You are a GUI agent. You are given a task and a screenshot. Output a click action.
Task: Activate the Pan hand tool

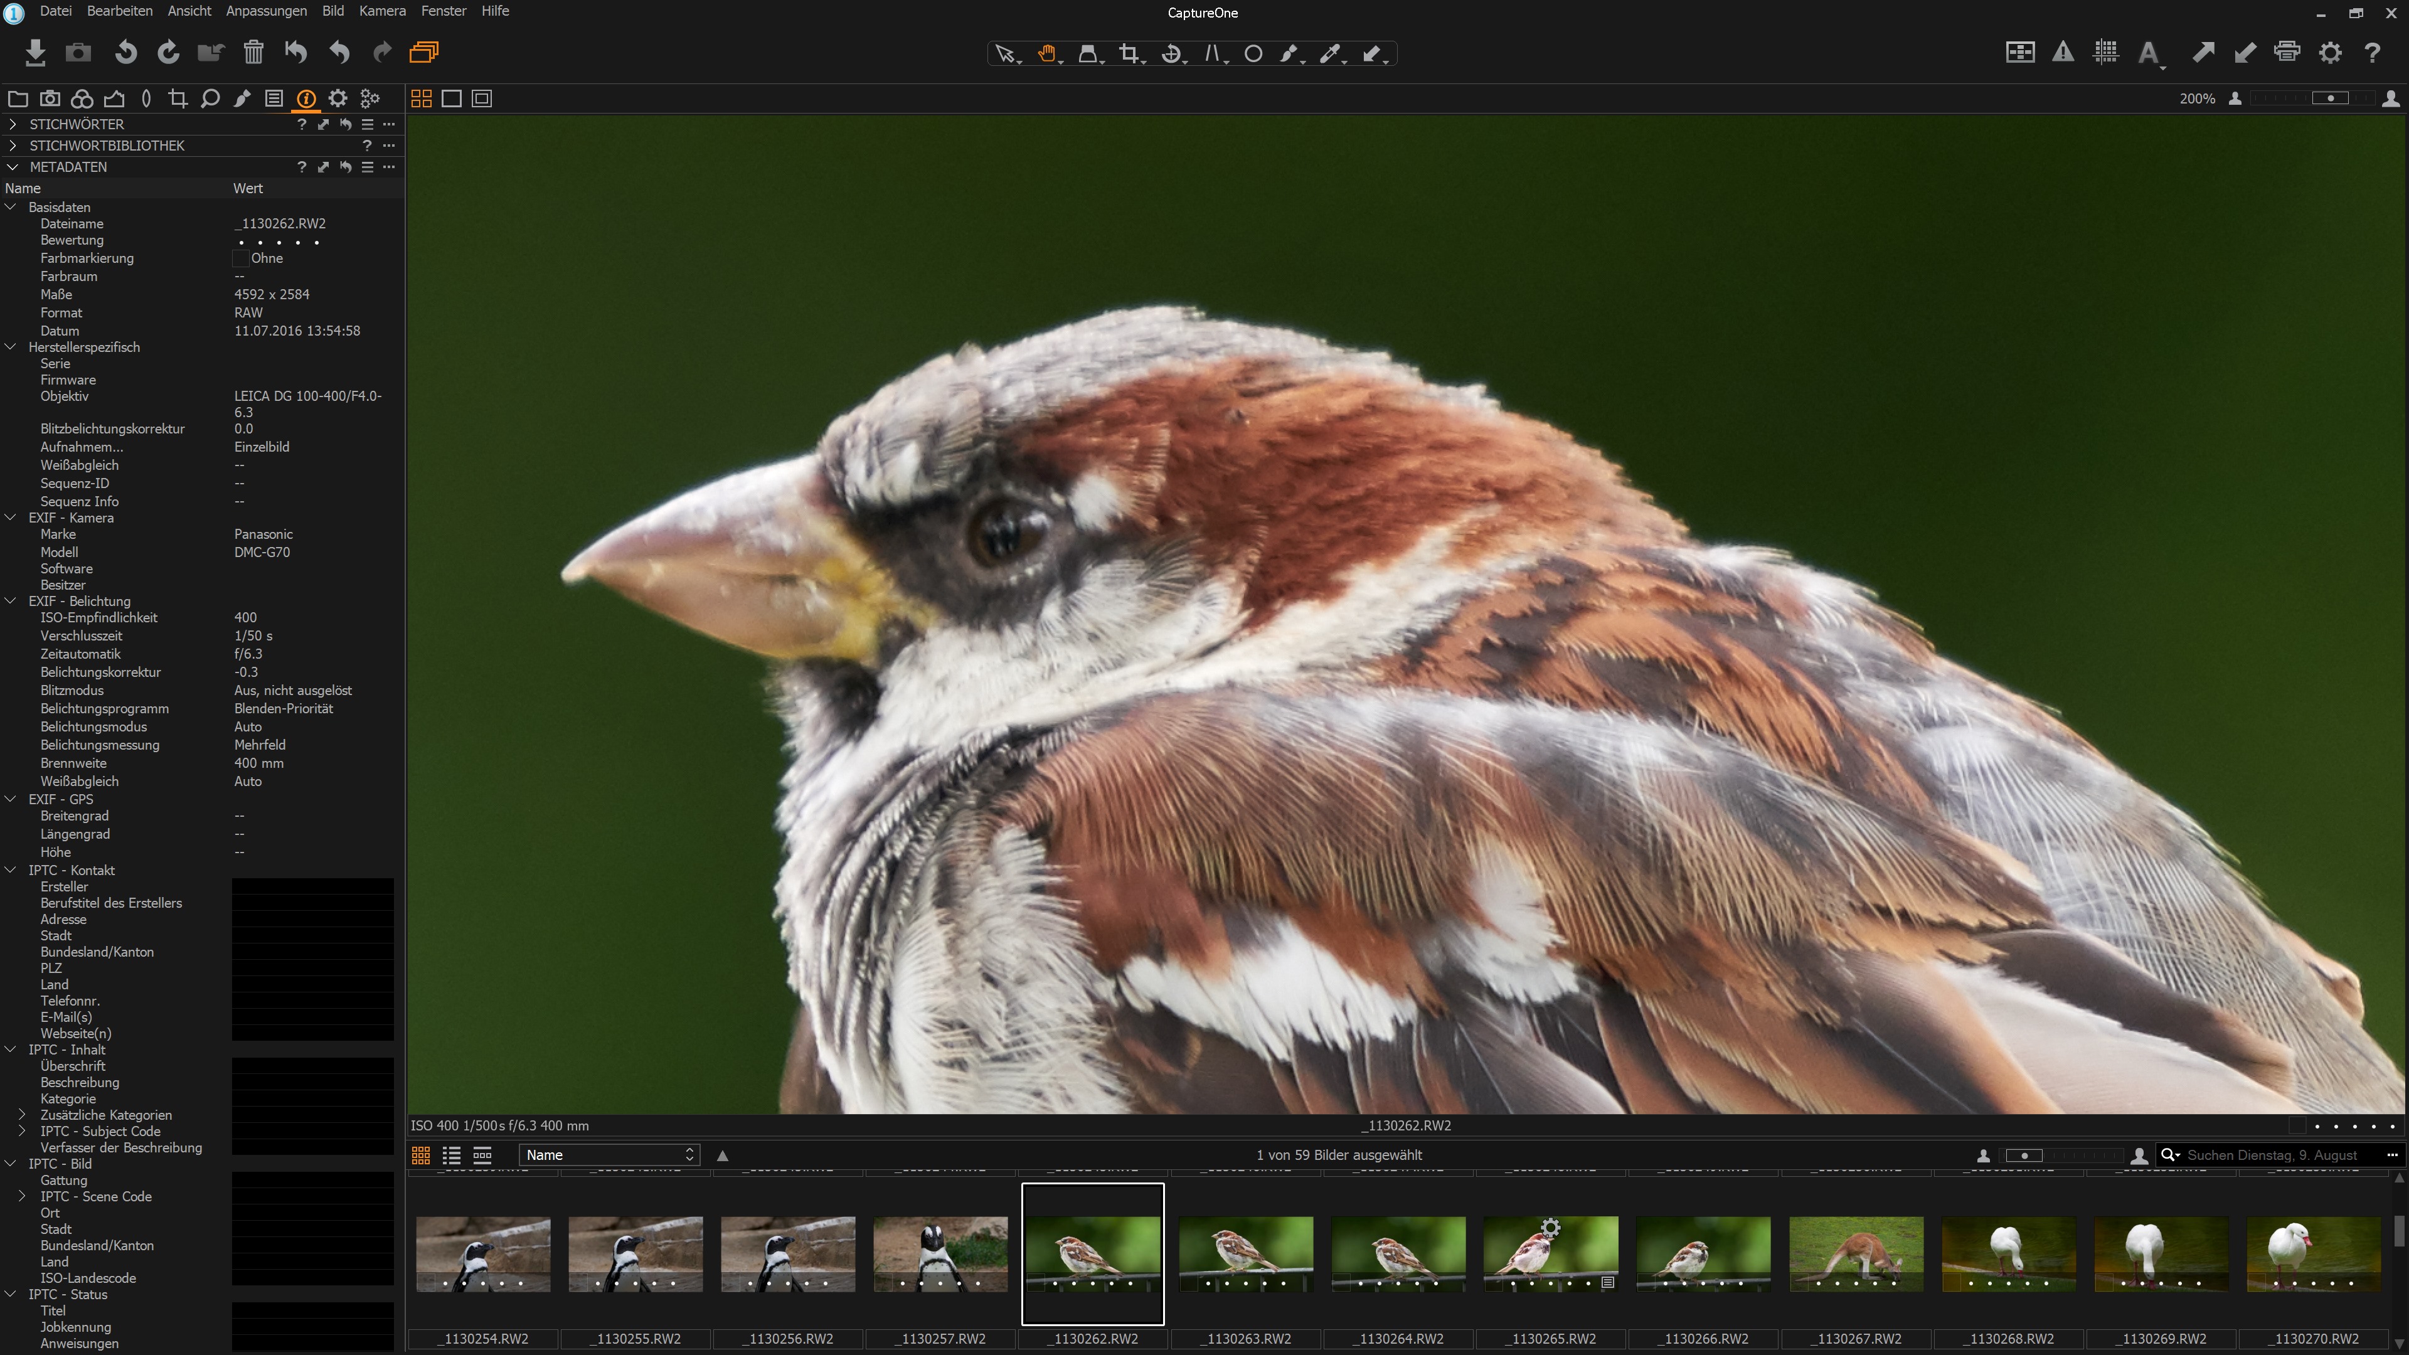tap(1046, 54)
